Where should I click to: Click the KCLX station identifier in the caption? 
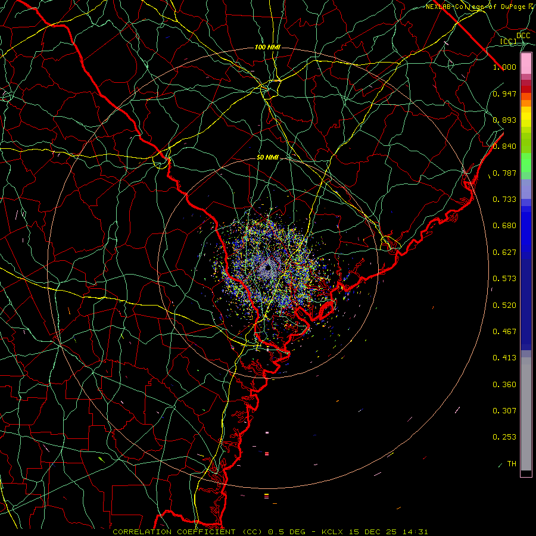pyautogui.click(x=332, y=532)
